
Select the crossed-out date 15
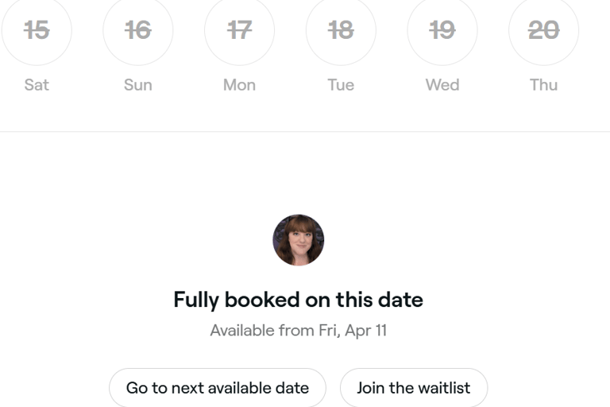coord(37,30)
